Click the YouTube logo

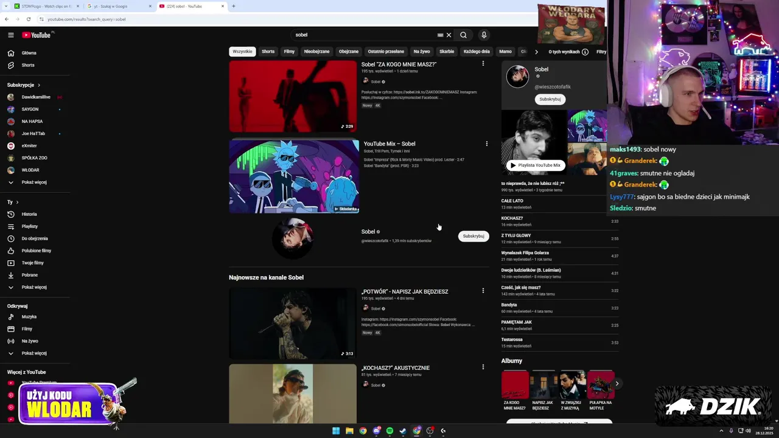38,35
